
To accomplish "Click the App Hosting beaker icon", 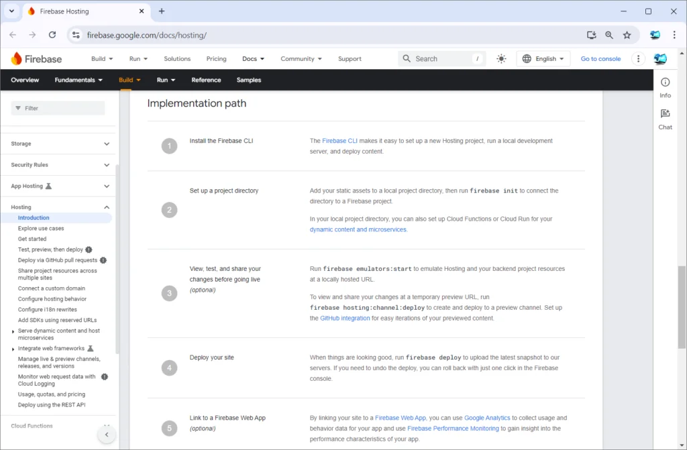I will coord(48,186).
